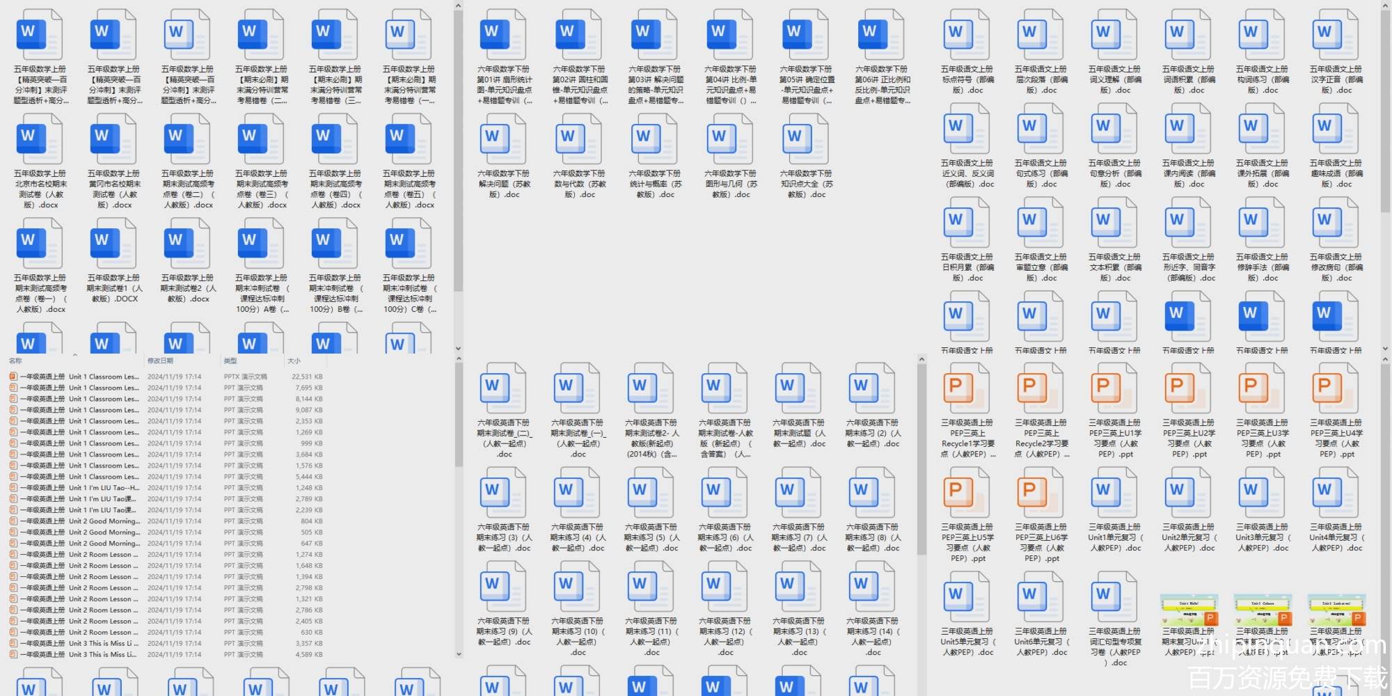The width and height of the screenshot is (1392, 696).
Task: Click scrollbar thumb of the file details list
Action: coord(458,416)
